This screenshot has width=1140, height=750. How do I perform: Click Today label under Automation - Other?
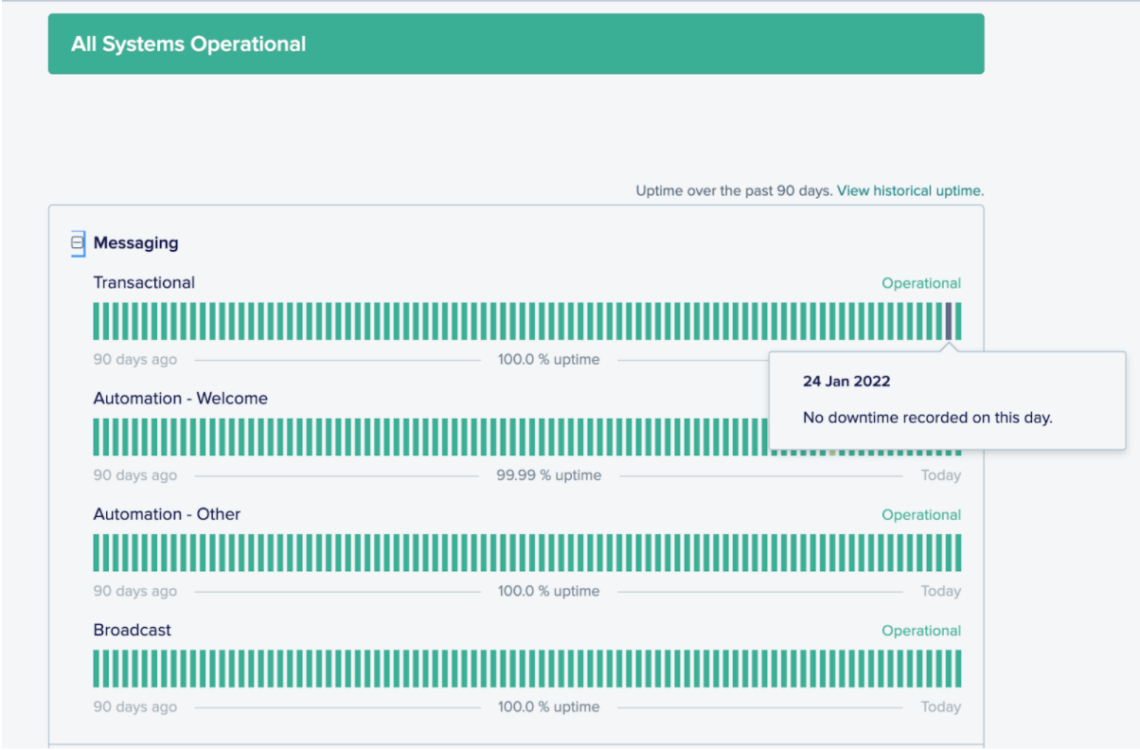click(x=941, y=591)
